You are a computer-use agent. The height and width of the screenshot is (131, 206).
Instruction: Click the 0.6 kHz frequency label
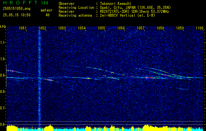tap(3, 124)
